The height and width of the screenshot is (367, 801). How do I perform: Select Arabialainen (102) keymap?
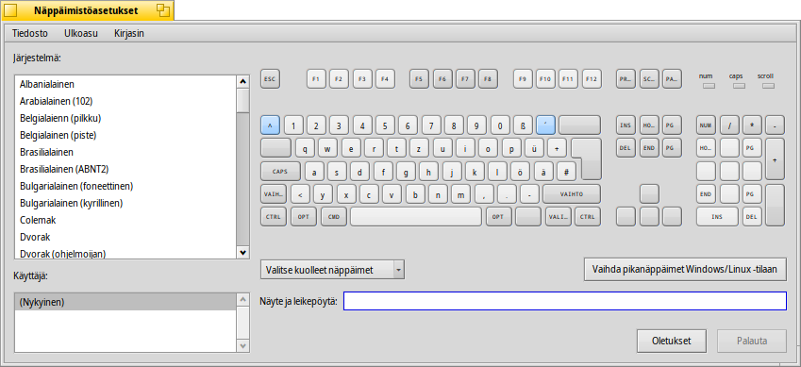(125, 101)
